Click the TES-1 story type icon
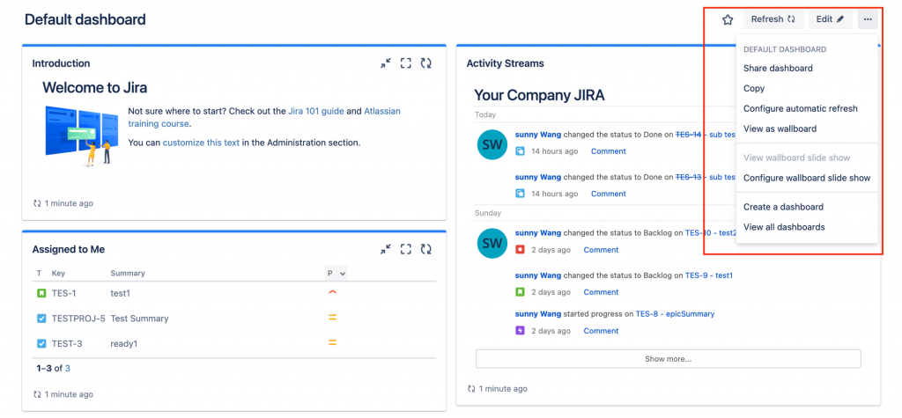 (x=41, y=293)
